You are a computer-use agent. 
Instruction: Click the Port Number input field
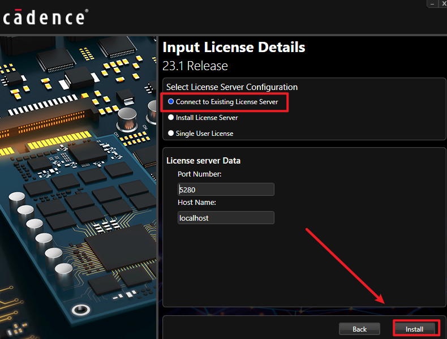(226, 190)
